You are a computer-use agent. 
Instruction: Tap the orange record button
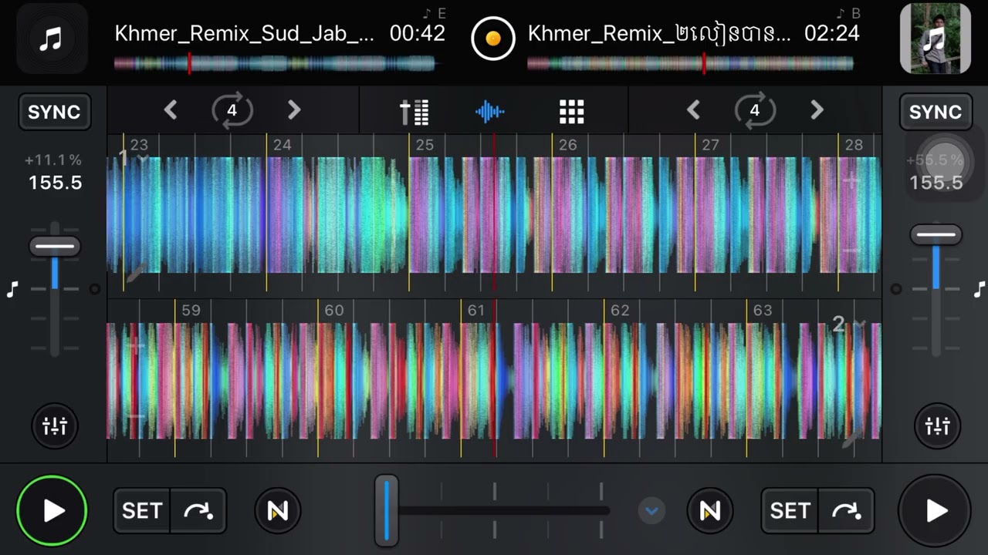(493, 38)
